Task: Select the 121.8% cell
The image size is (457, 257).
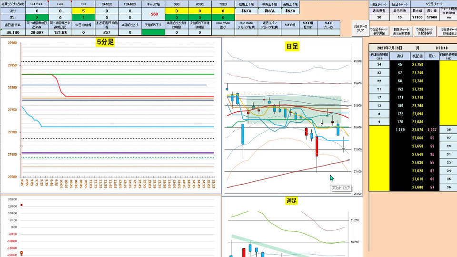Action: click(60, 32)
